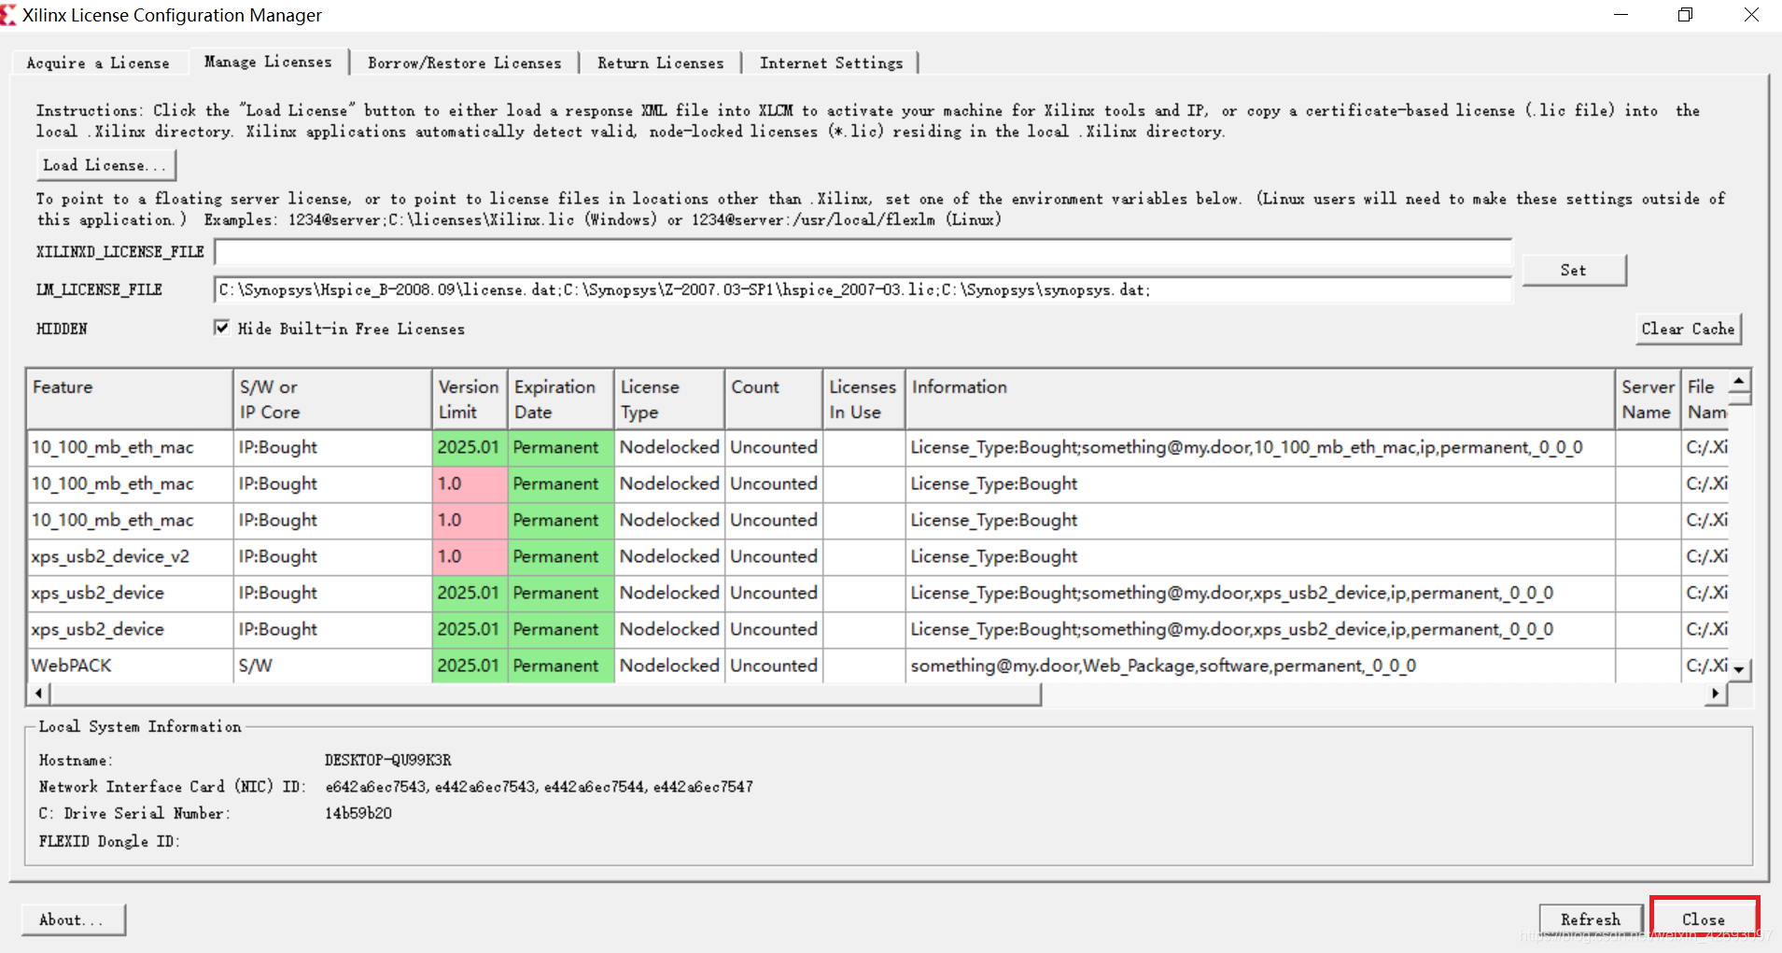This screenshot has height=953, width=1782.
Task: Toggle Hide Built-in Free Licenses checkbox
Action: click(221, 328)
